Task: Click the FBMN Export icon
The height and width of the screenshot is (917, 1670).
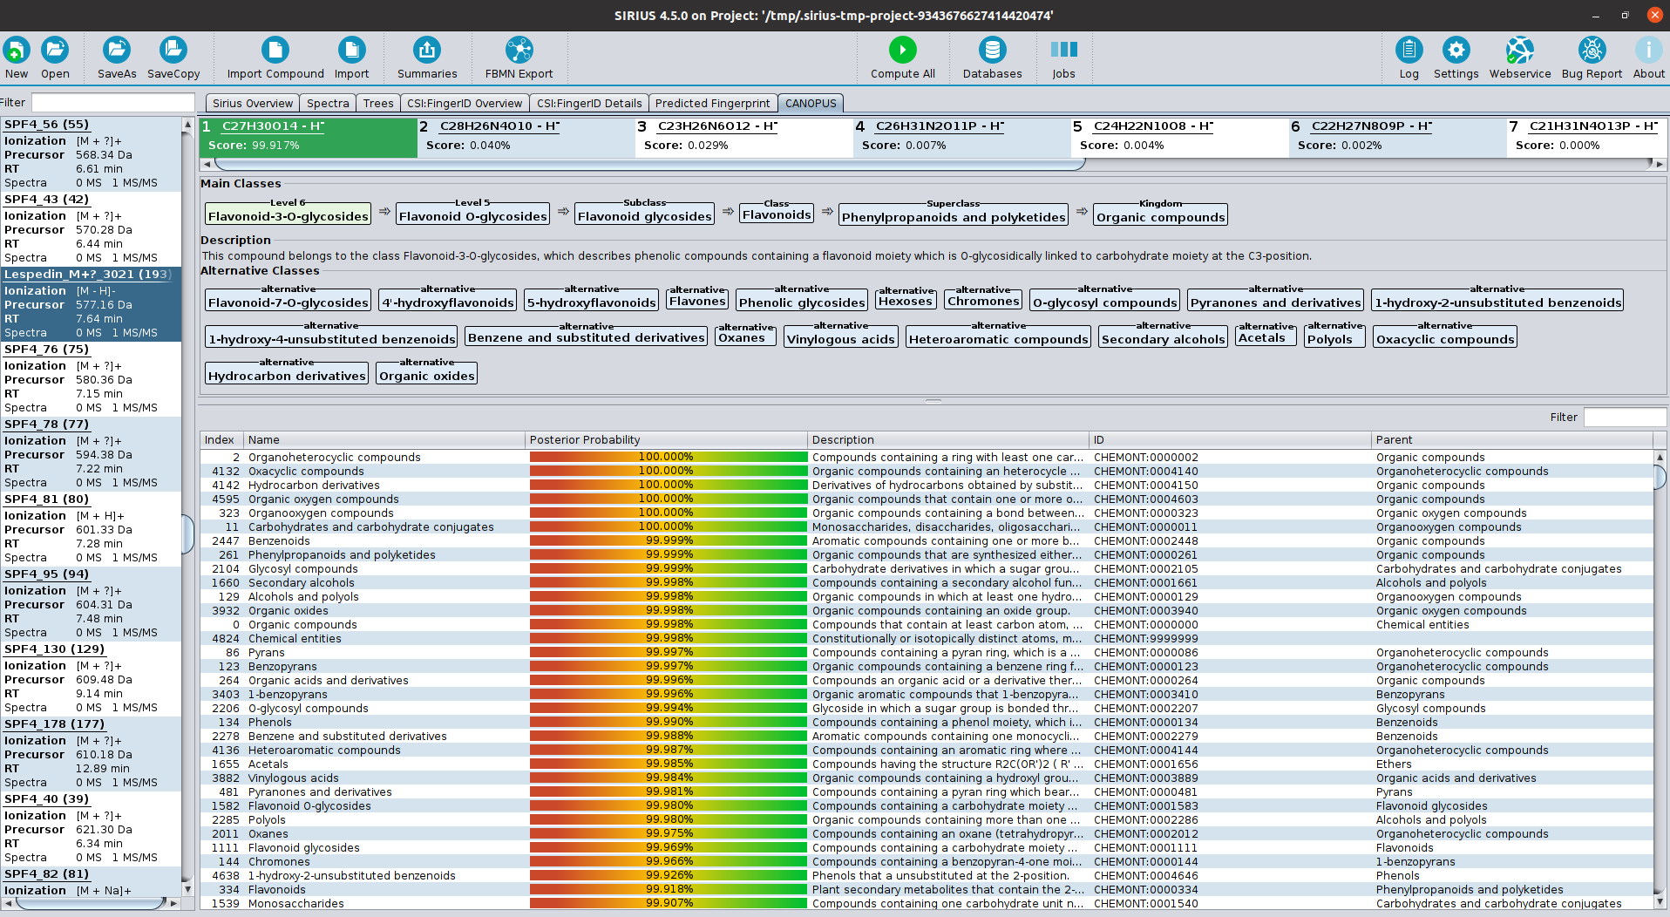Action: [519, 51]
